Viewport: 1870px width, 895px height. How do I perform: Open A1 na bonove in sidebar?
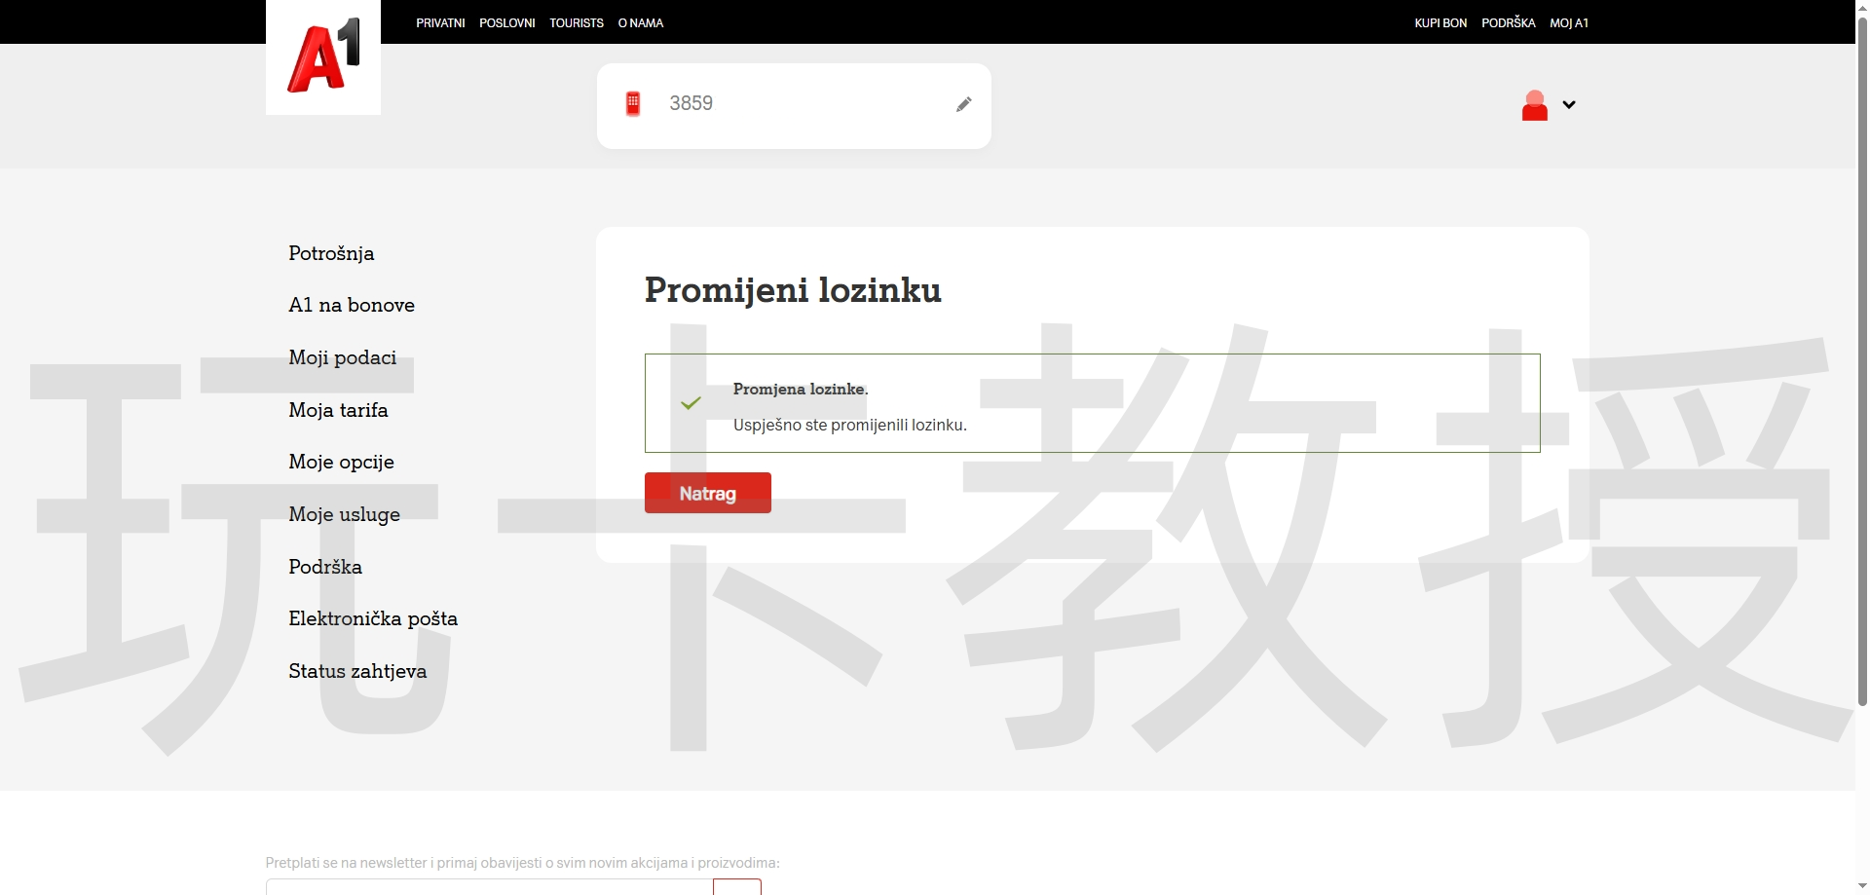click(x=352, y=305)
